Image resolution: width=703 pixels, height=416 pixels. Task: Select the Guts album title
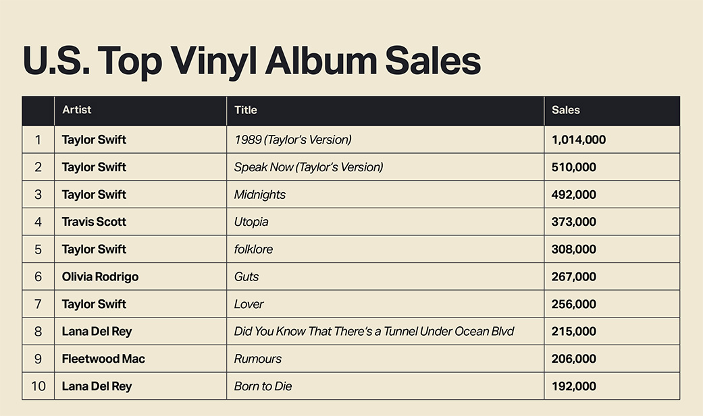(246, 276)
